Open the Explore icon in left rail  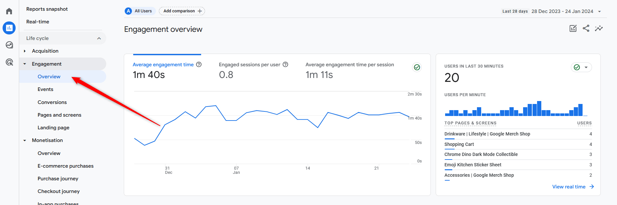click(9, 45)
